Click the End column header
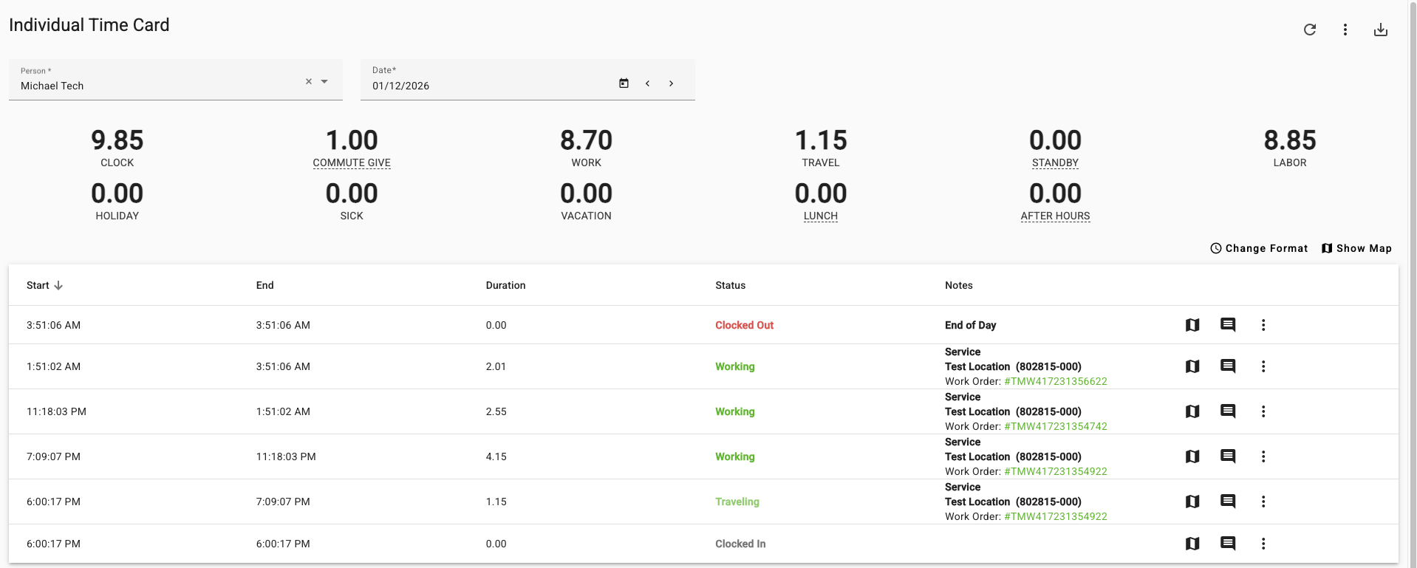 point(264,285)
